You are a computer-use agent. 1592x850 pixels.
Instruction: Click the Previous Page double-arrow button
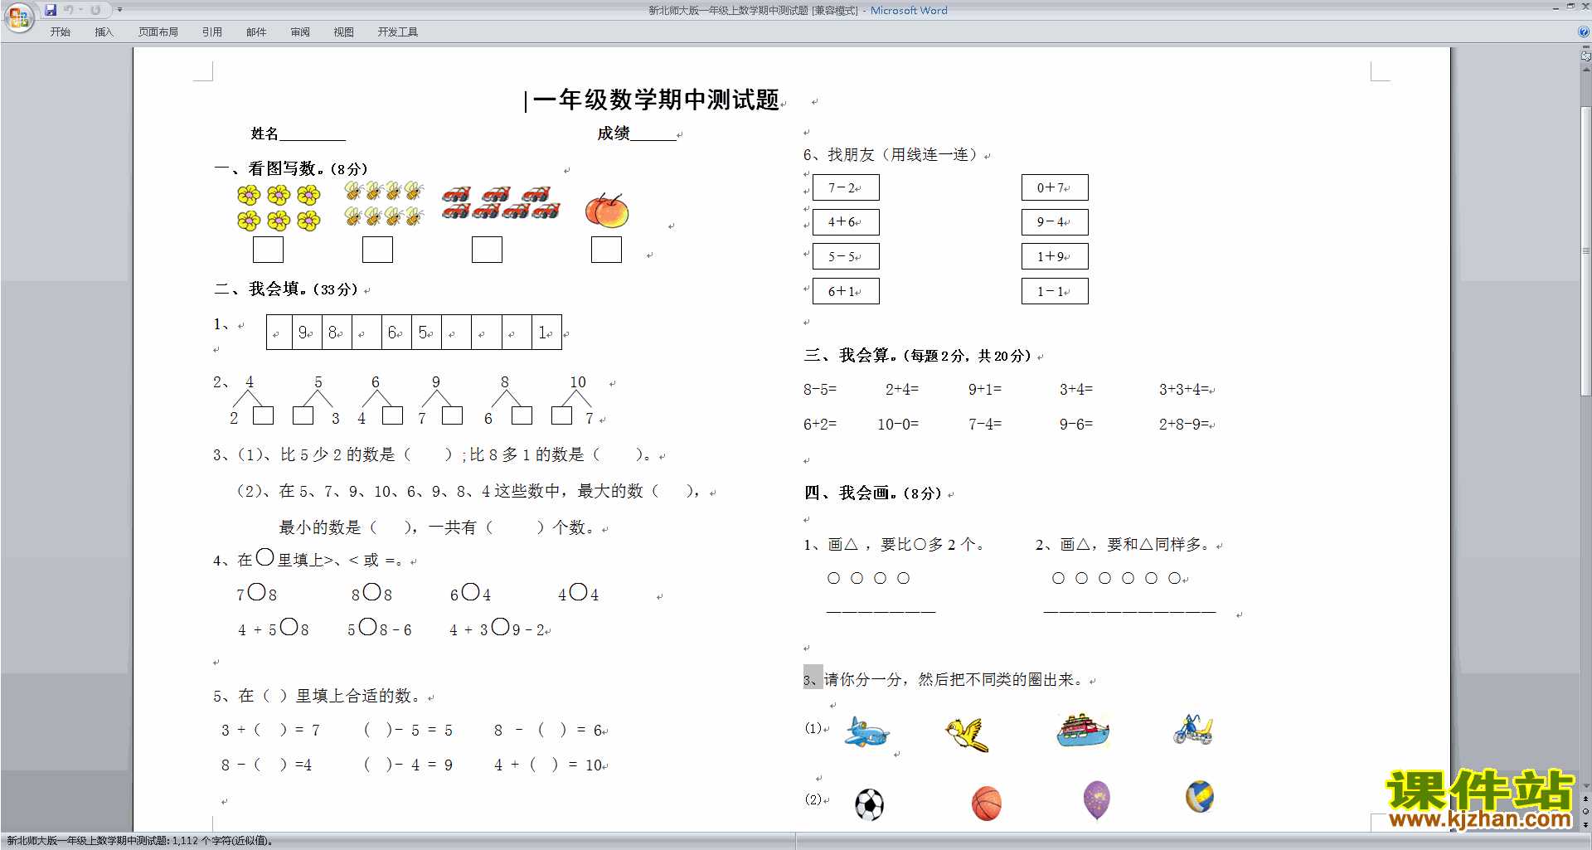(x=1586, y=799)
